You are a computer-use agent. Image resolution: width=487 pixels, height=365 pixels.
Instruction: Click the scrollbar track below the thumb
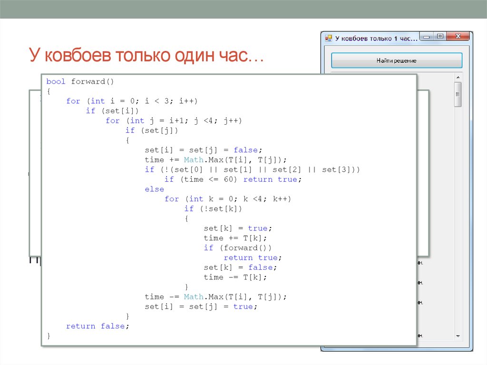click(x=458, y=214)
